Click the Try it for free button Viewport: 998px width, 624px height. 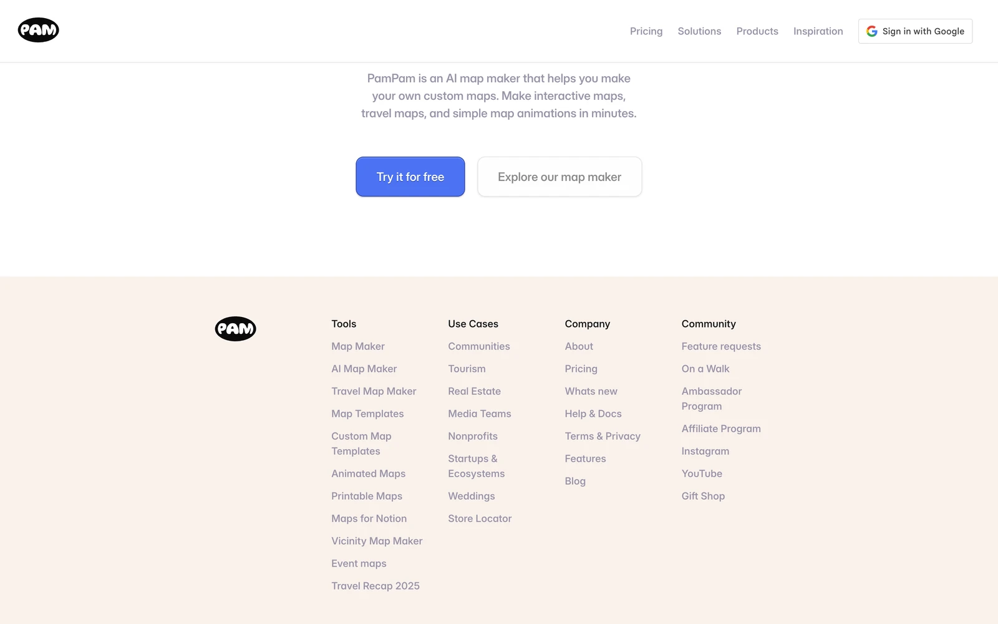410,177
